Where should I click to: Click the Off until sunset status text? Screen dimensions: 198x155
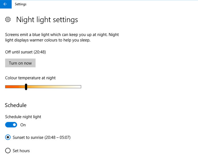click(28, 52)
